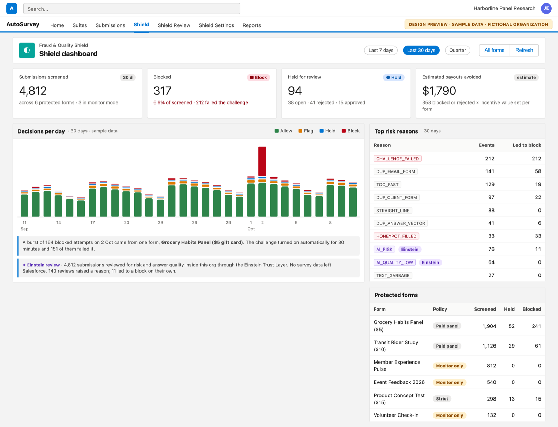Click the STRAIGHT_LINE reason tag
The height and width of the screenshot is (427, 558).
pyautogui.click(x=393, y=211)
